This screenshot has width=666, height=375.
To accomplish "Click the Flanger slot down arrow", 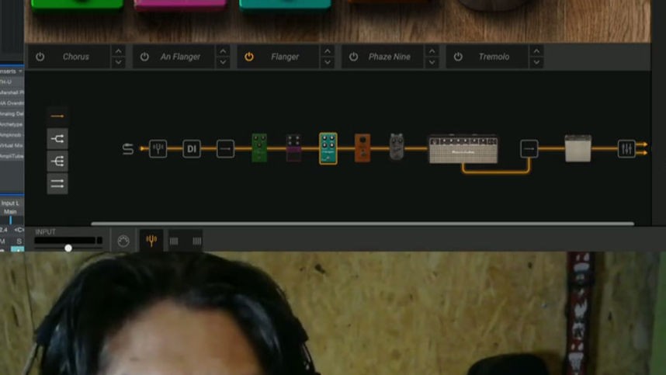I will (328, 62).
